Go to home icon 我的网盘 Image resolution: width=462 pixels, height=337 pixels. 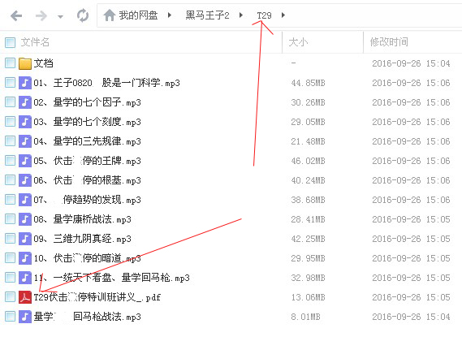(110, 15)
